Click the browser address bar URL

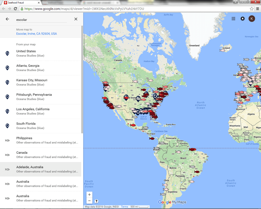coord(84,9)
